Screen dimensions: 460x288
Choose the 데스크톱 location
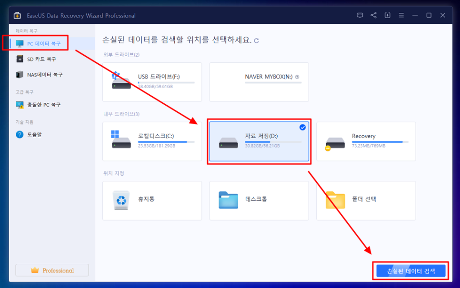pyautogui.click(x=259, y=200)
